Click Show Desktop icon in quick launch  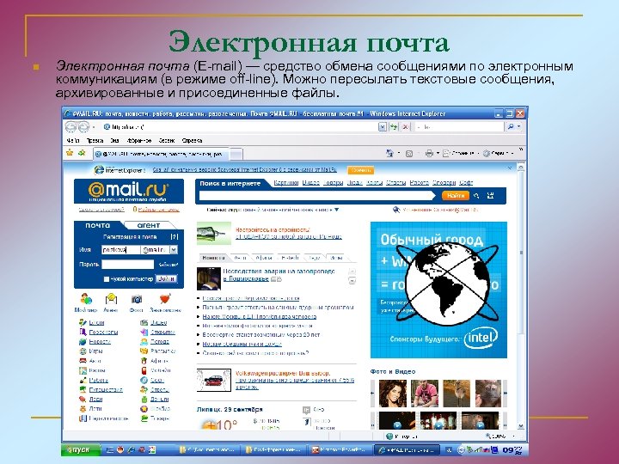[111, 449]
